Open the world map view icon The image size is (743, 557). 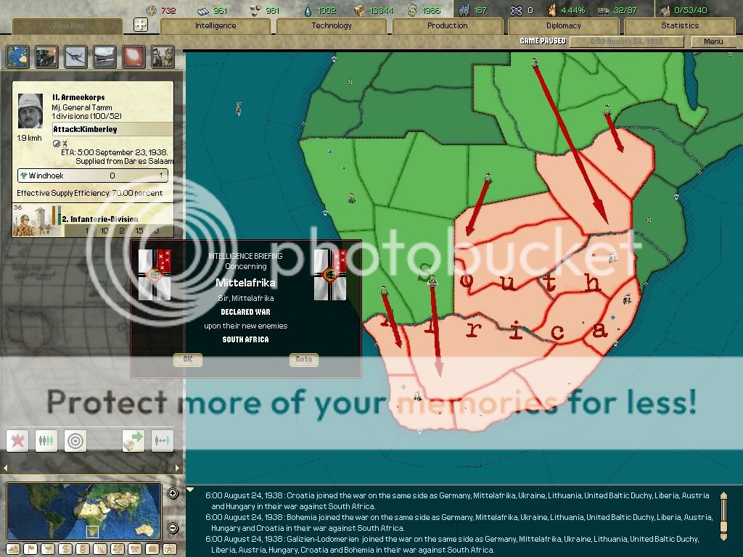(17, 57)
